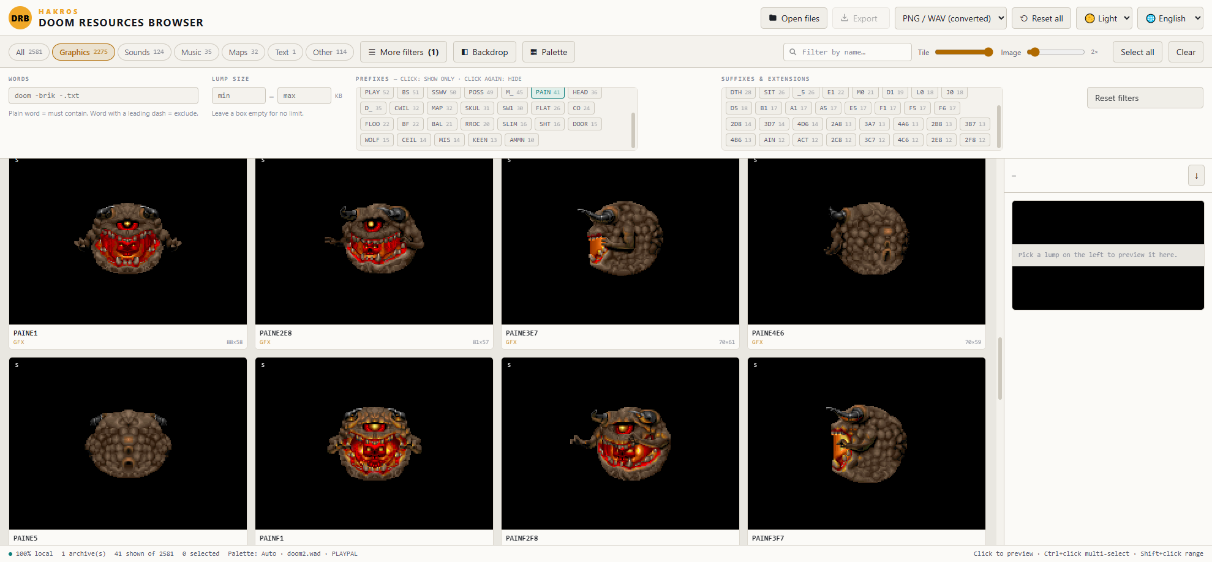Screen dimensions: 1212x562
Task: Show all lumps with the All tab
Action: pos(29,52)
